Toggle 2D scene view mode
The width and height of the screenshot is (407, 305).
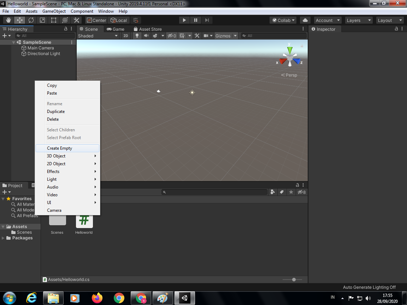(x=126, y=36)
